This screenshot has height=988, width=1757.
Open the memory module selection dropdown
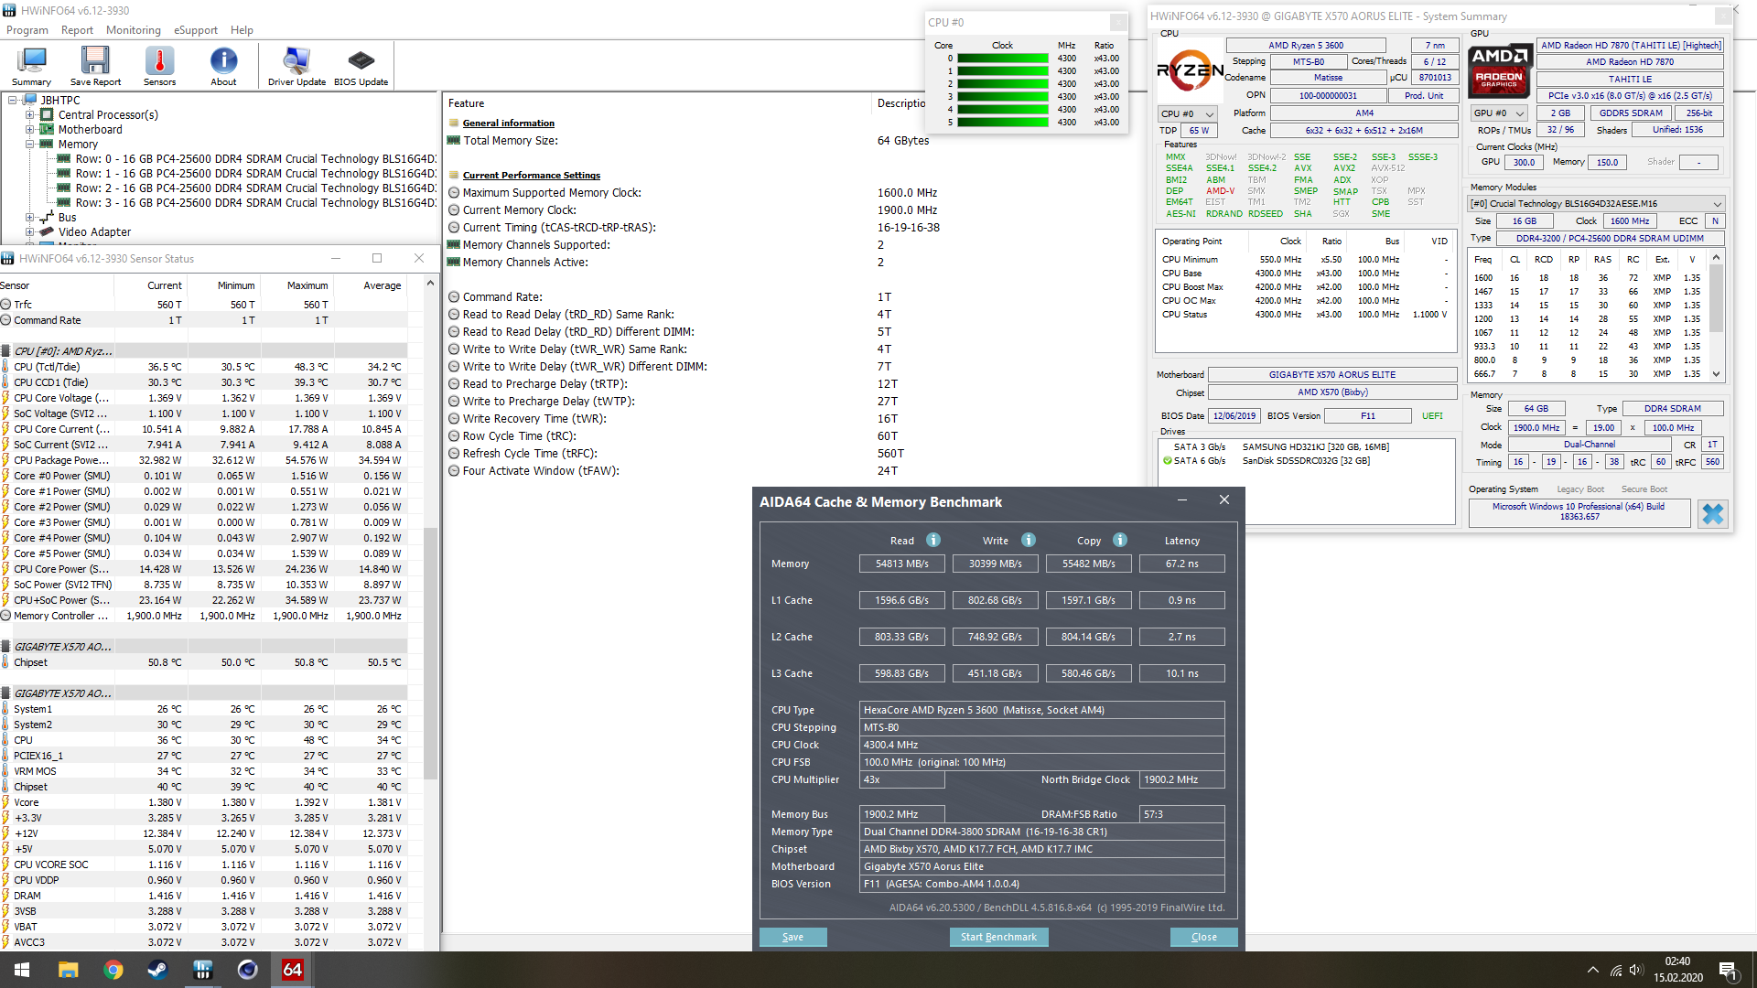point(1596,203)
